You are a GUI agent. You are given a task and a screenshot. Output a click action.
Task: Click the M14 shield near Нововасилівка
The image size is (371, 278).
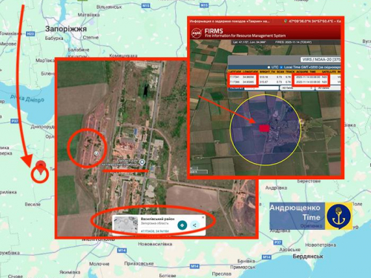[122, 251]
